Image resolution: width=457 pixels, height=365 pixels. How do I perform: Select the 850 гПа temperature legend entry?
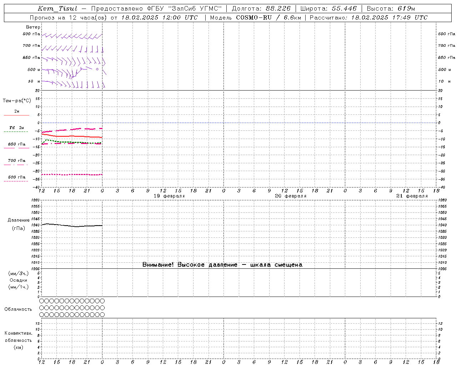[17, 144]
